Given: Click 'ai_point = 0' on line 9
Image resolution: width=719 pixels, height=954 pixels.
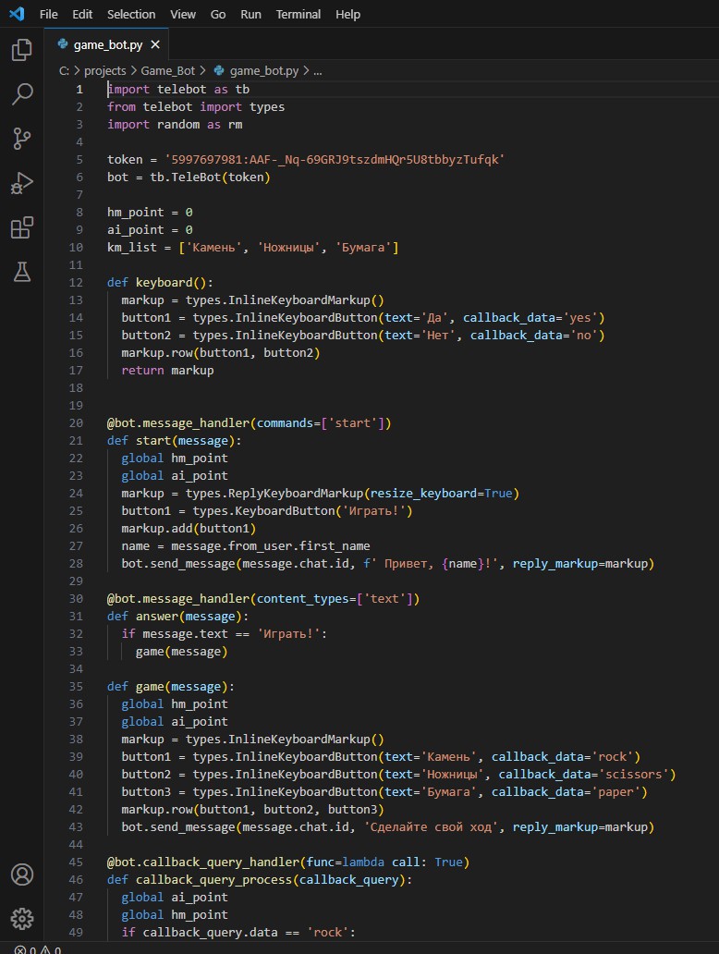Looking at the screenshot, I should [x=150, y=230].
